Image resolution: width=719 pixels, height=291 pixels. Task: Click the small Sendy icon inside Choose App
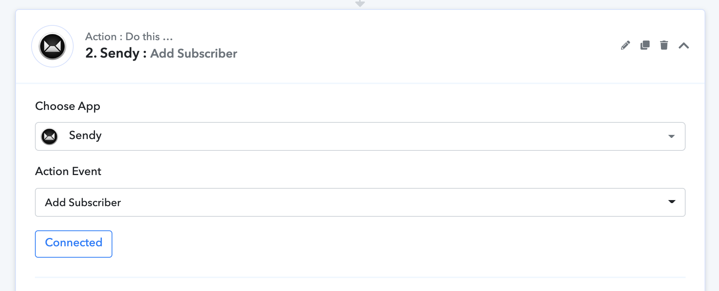(49, 136)
